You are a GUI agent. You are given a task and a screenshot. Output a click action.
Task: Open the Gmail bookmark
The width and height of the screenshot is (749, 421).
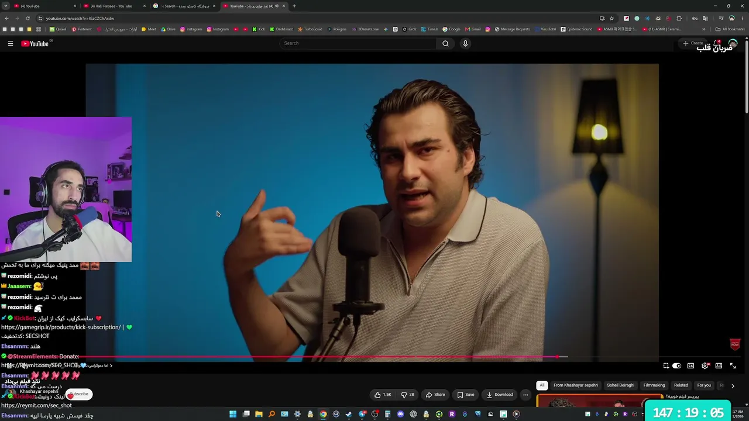coord(473,29)
